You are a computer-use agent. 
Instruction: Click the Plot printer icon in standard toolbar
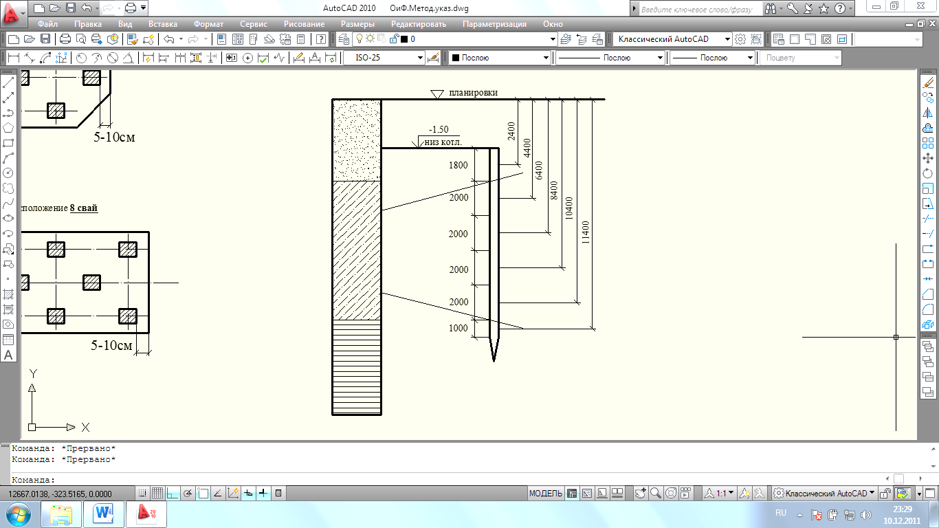click(65, 39)
